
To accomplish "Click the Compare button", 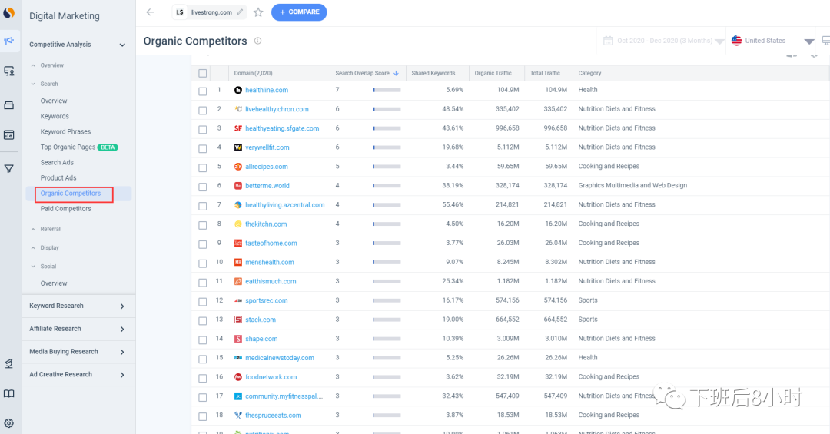I will point(299,12).
